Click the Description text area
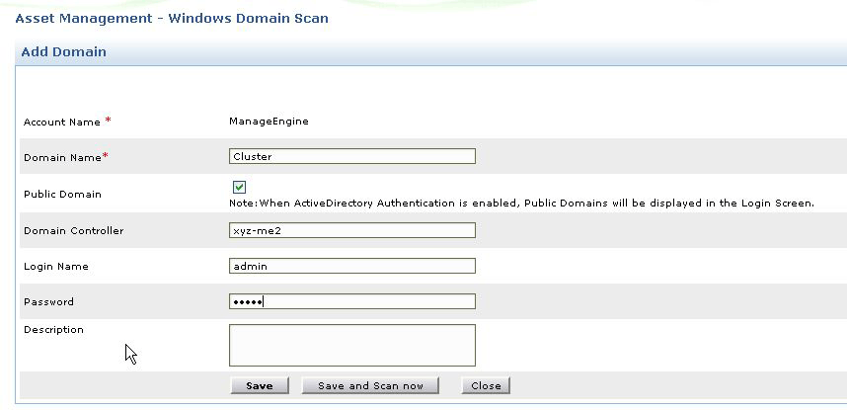Image resolution: width=847 pixels, height=410 pixels. click(x=351, y=345)
